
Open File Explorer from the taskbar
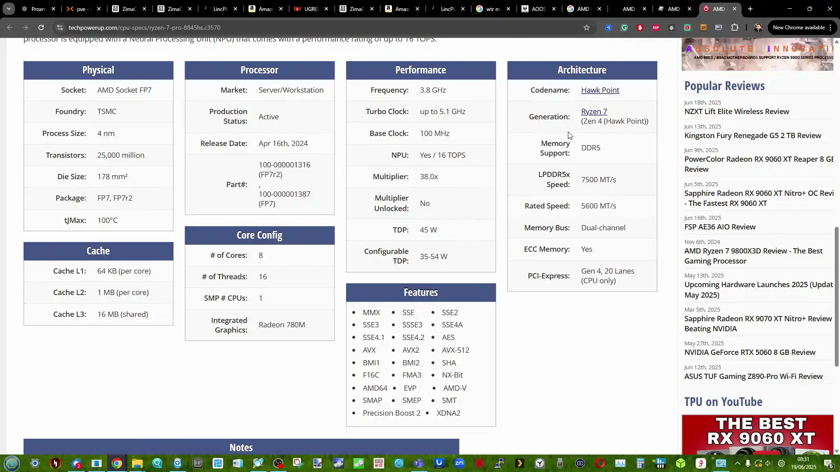click(137, 463)
